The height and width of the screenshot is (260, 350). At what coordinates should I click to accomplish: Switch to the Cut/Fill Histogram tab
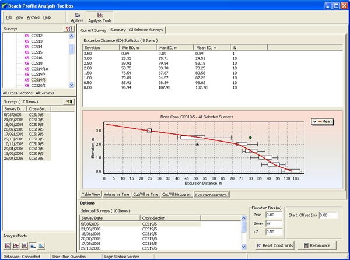point(177,195)
